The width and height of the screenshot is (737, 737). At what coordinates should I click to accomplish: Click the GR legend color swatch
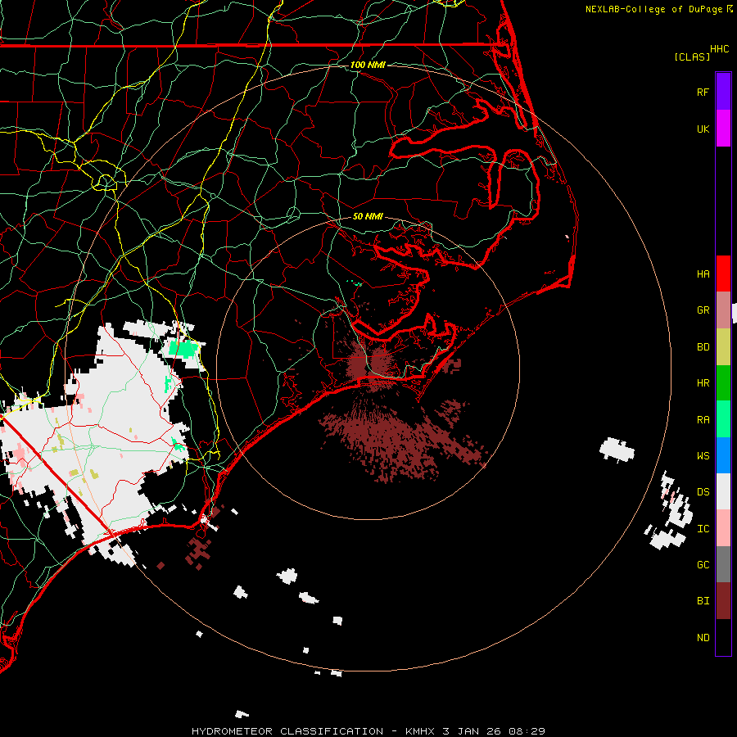(723, 310)
